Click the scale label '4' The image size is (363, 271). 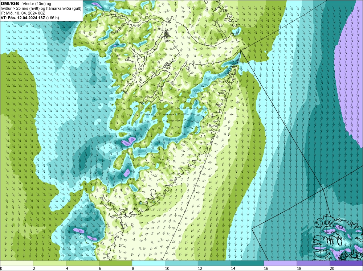(x=67, y=268)
